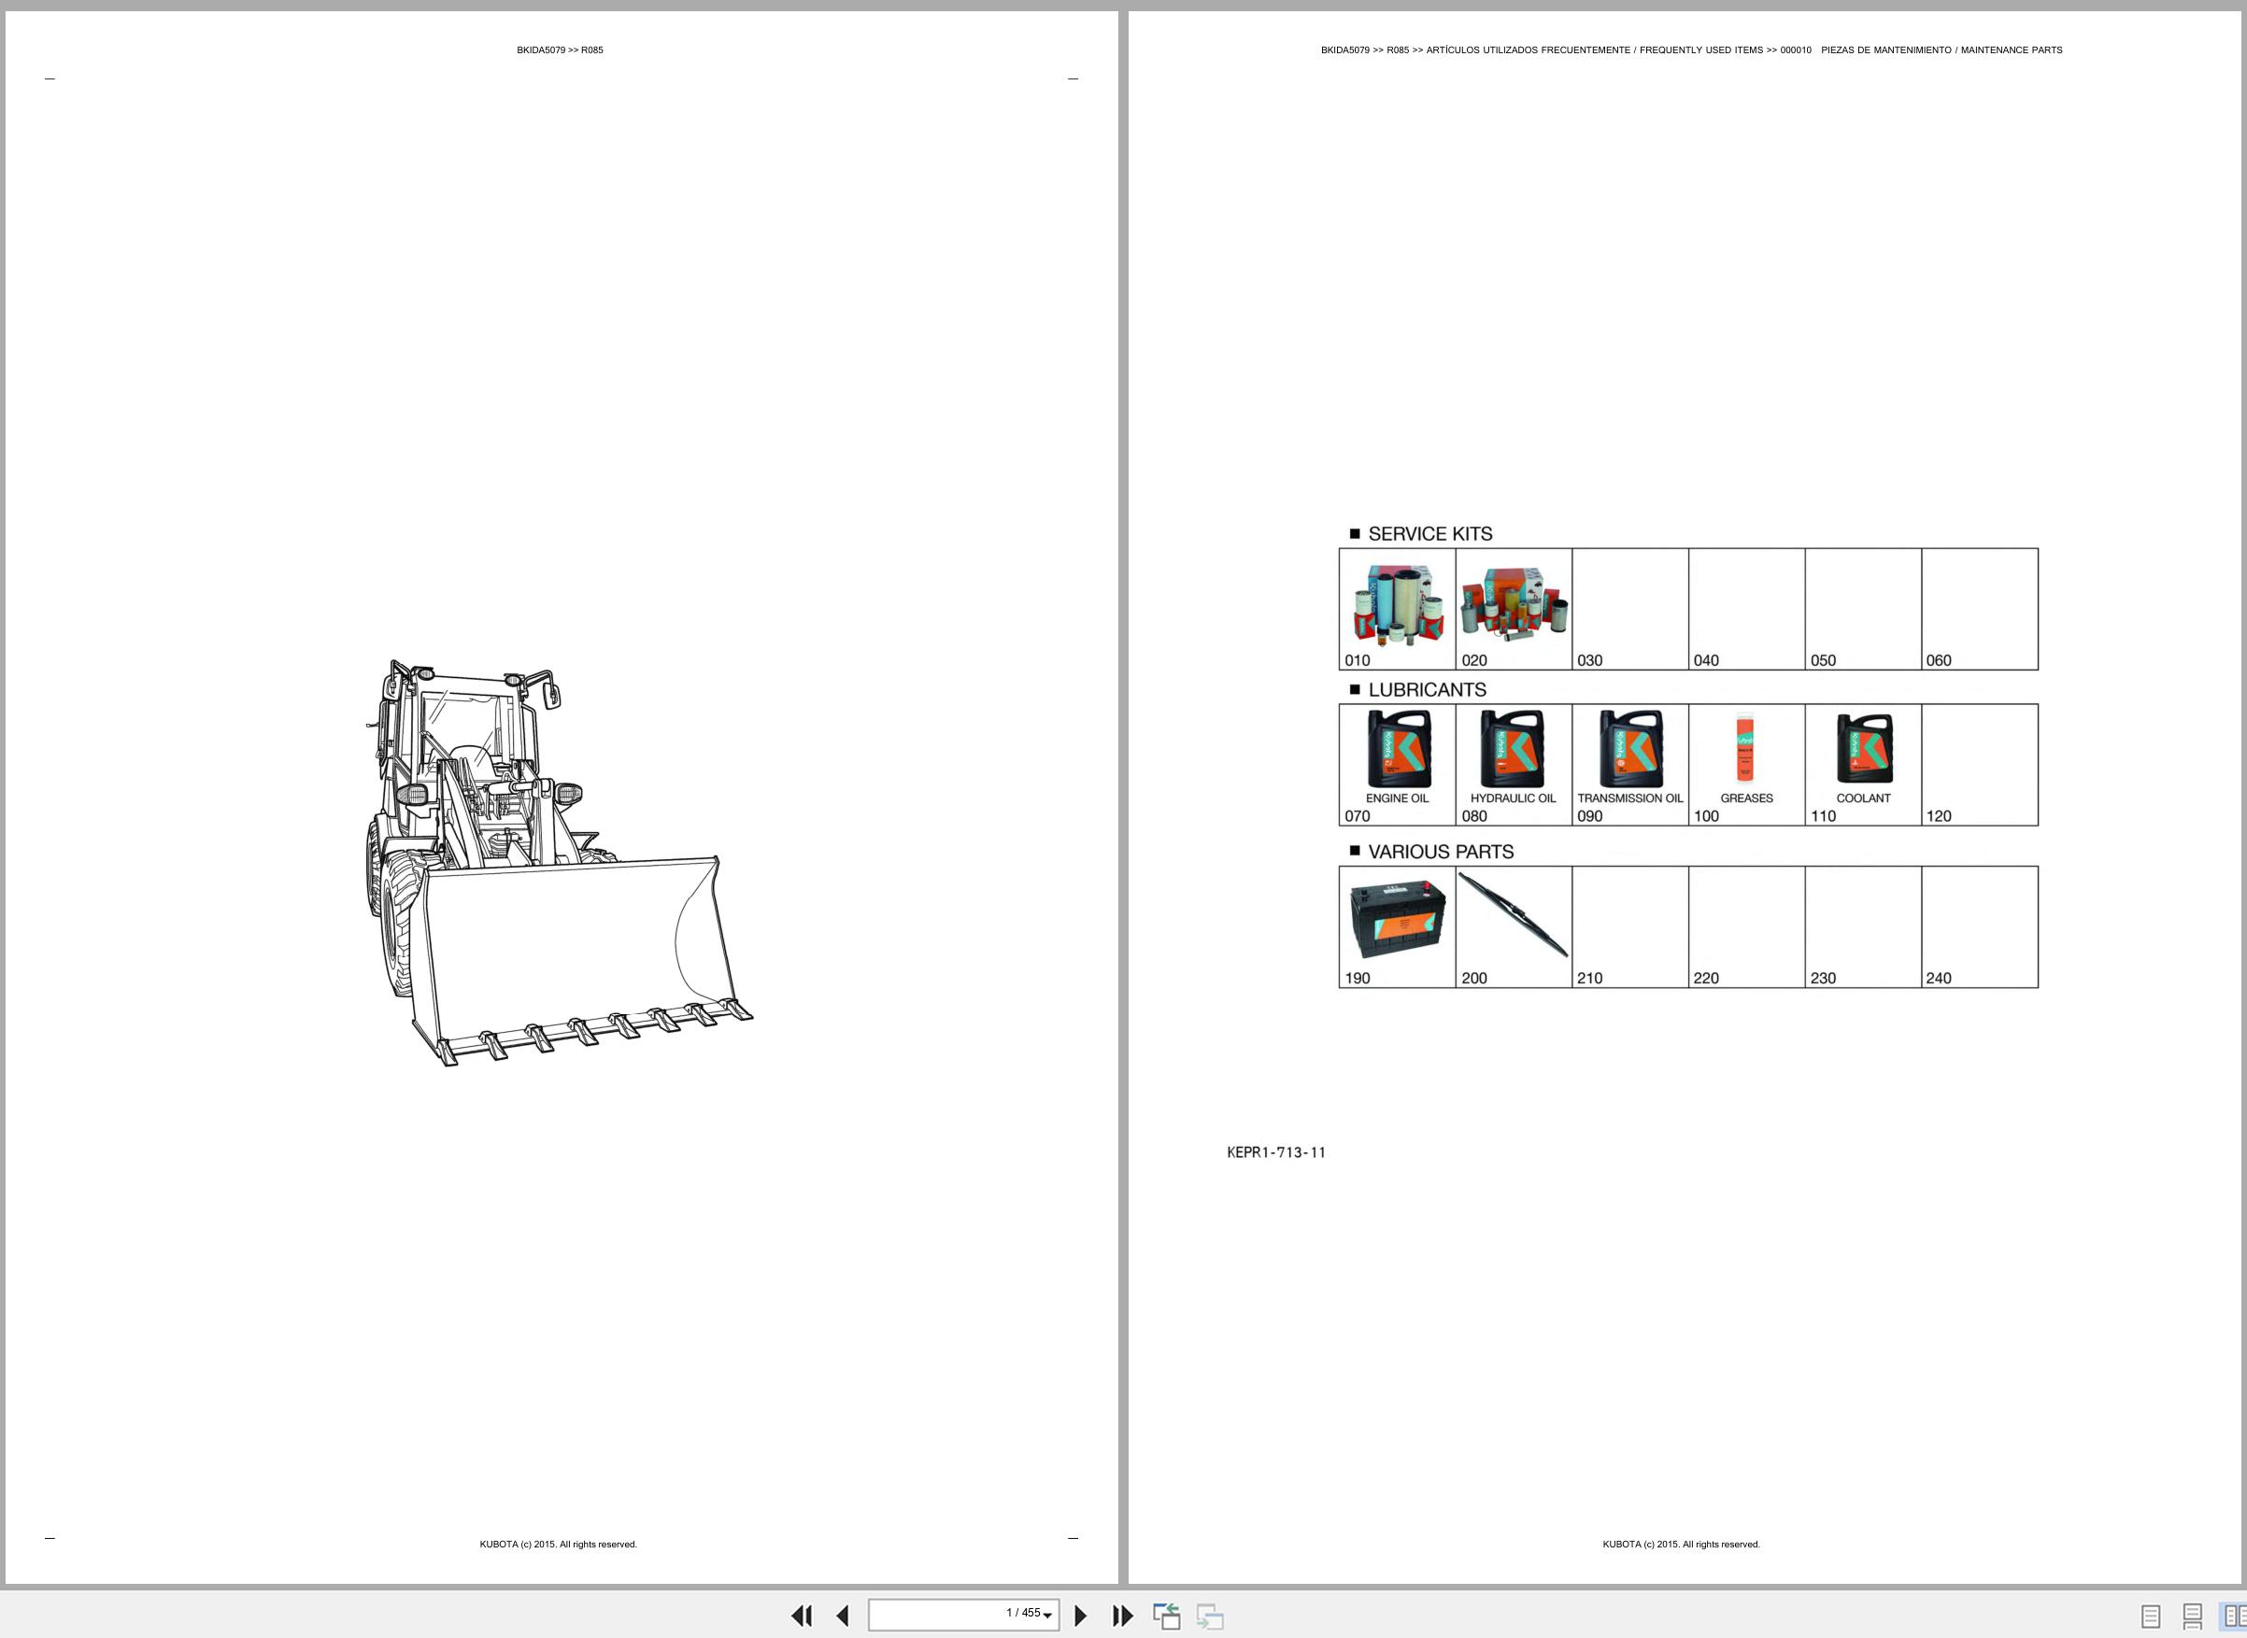
Task: Click empty cell labeled 030
Action: (1630, 609)
